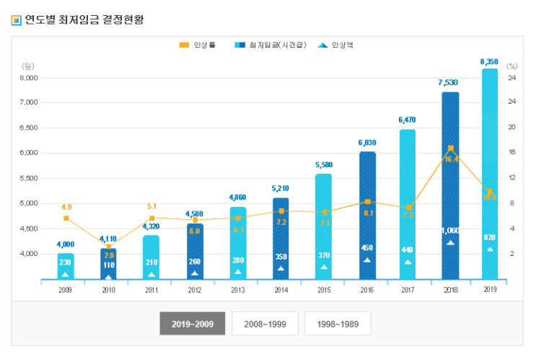Image resolution: width=536 pixels, height=359 pixels.
Task: Click the 6,470 value label above 2017
Action: (407, 120)
